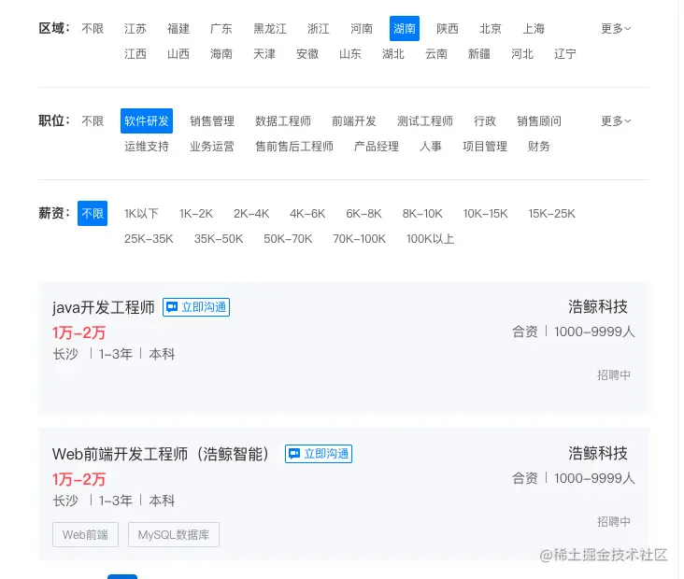Open the Web前端开发工程师（浩鲸智能） job title
Image resolution: width=684 pixels, height=579 pixels.
coord(160,454)
